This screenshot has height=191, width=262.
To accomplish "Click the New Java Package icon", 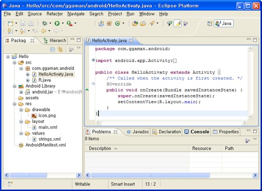I will [x=110, y=24].
